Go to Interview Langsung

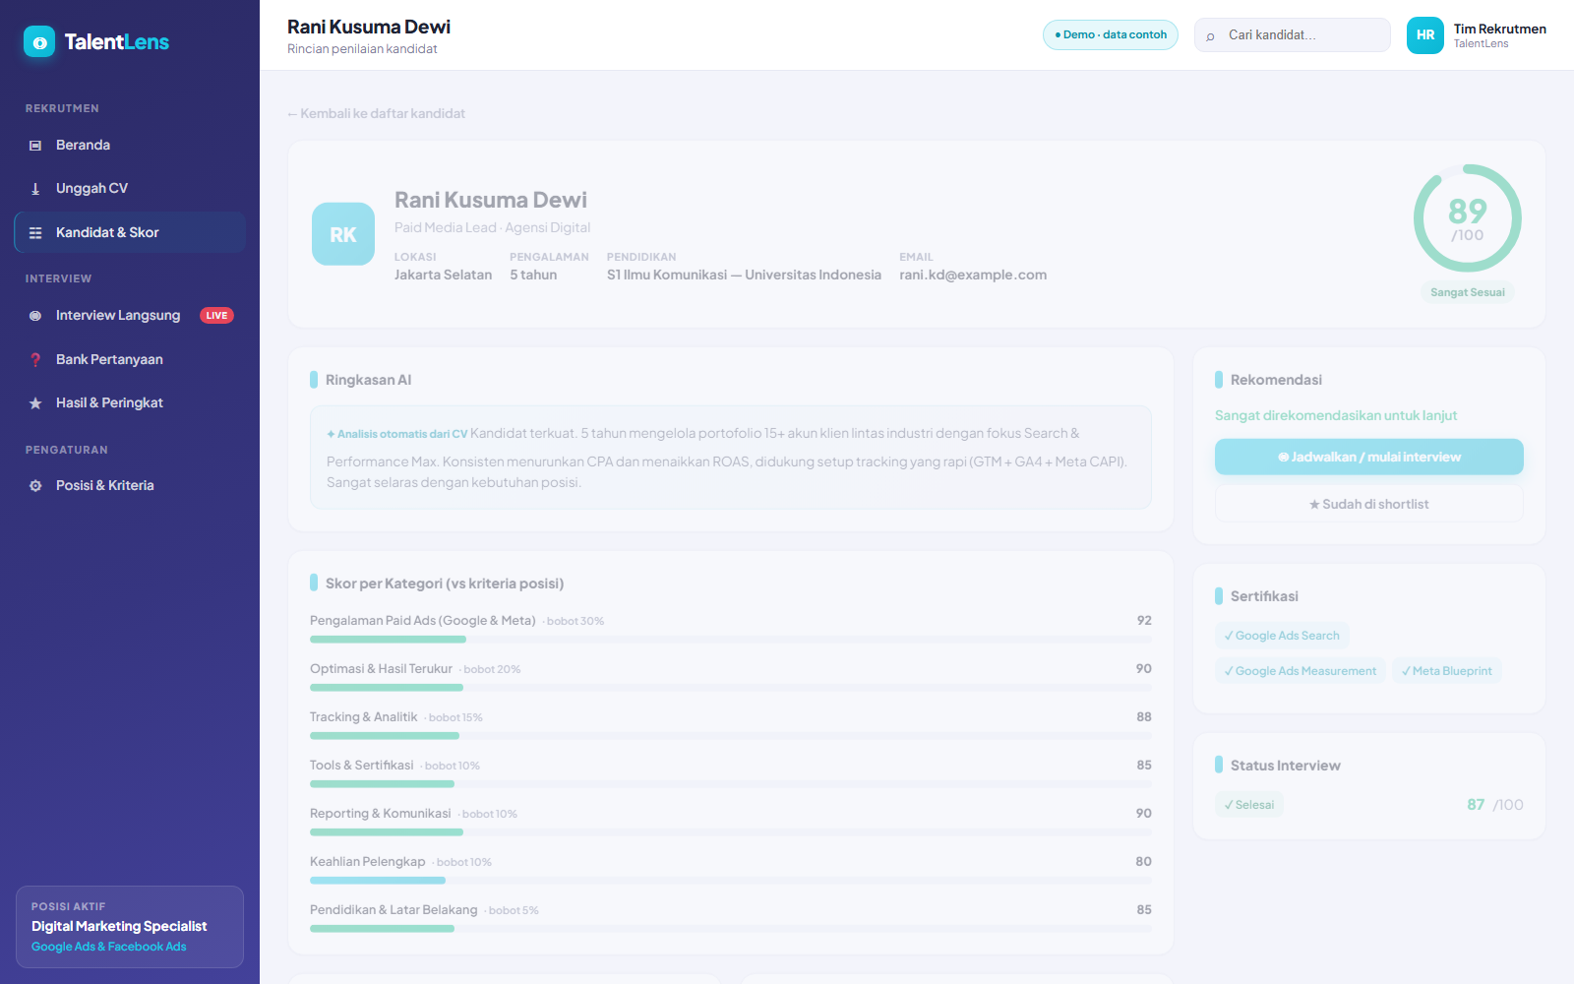(130, 316)
